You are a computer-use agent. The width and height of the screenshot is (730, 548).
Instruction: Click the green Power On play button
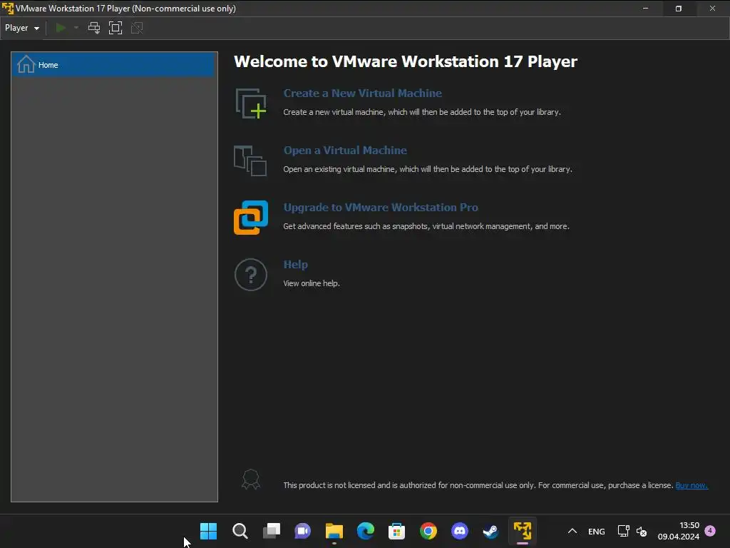point(61,28)
